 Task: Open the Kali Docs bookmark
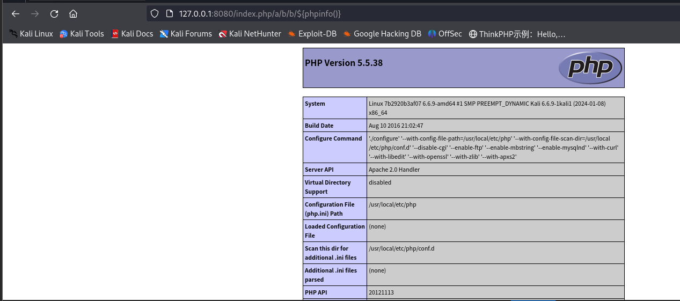point(132,34)
